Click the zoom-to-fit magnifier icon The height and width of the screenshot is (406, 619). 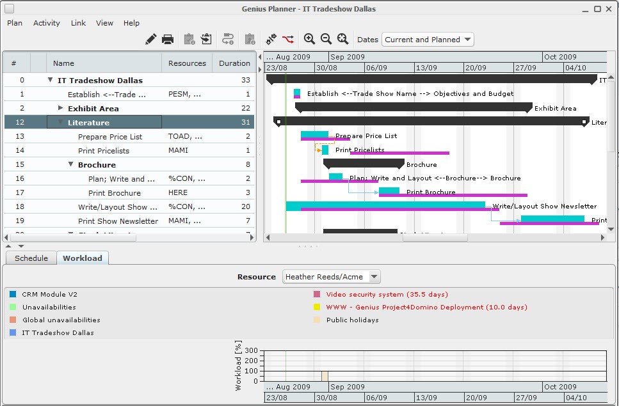coord(342,40)
